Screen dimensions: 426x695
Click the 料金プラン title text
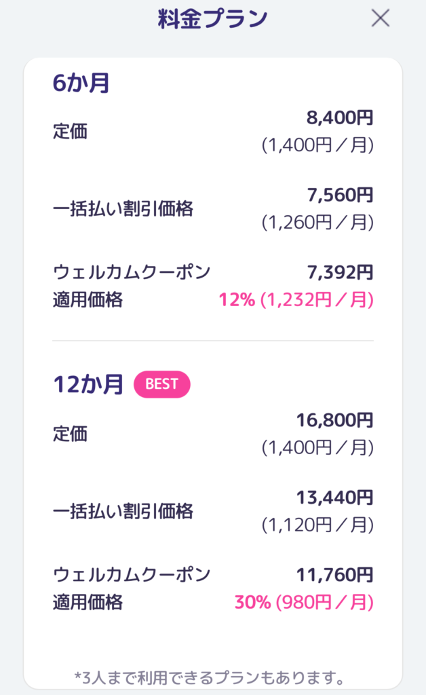tap(212, 18)
